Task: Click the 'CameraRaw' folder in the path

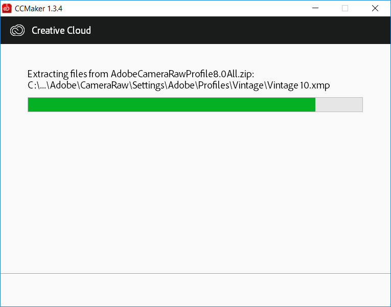Action: point(104,85)
